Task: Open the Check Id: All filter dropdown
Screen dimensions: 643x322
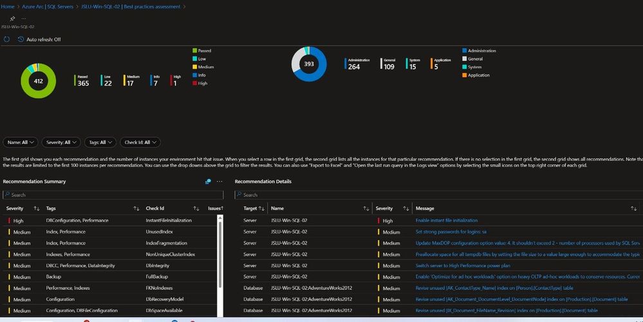Action: [x=140, y=142]
